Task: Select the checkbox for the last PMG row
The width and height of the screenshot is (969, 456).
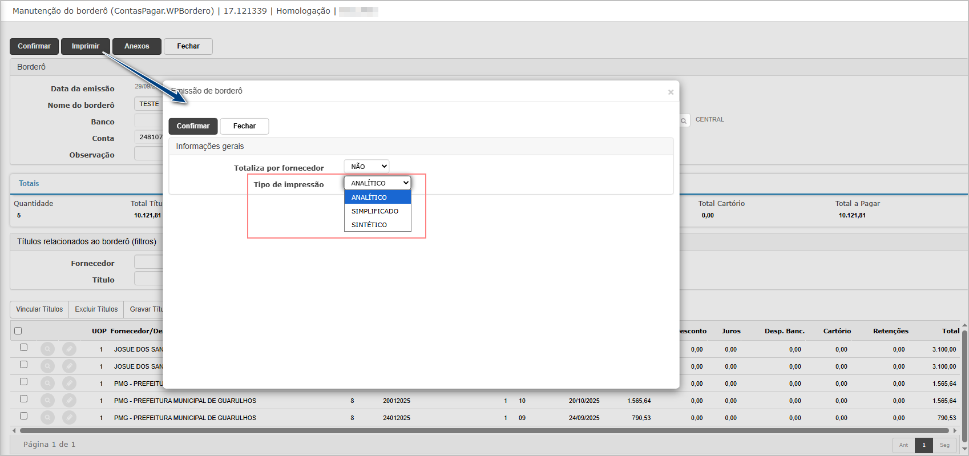Action: coord(23,416)
